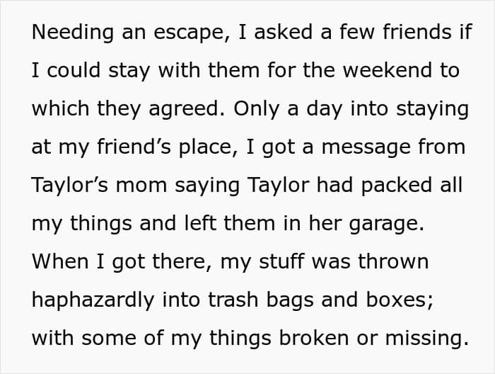
Task: Click the word 'message' in fourth line
Action: 366,147
